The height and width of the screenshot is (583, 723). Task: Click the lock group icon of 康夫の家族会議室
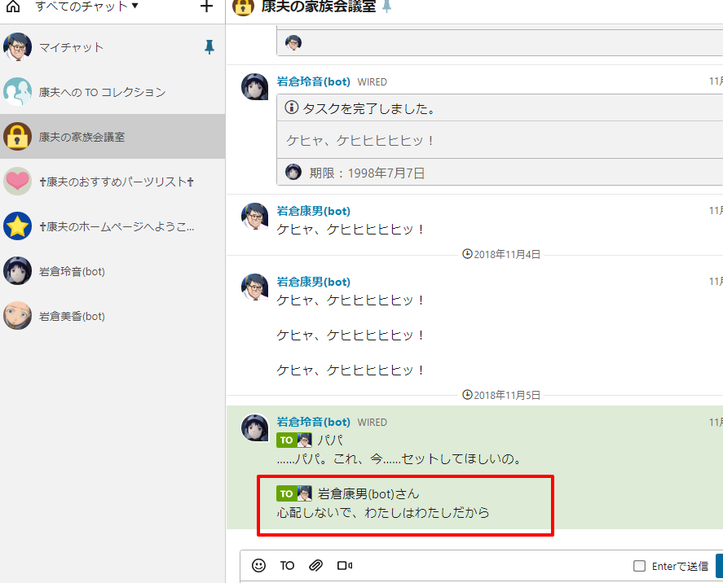[17, 137]
